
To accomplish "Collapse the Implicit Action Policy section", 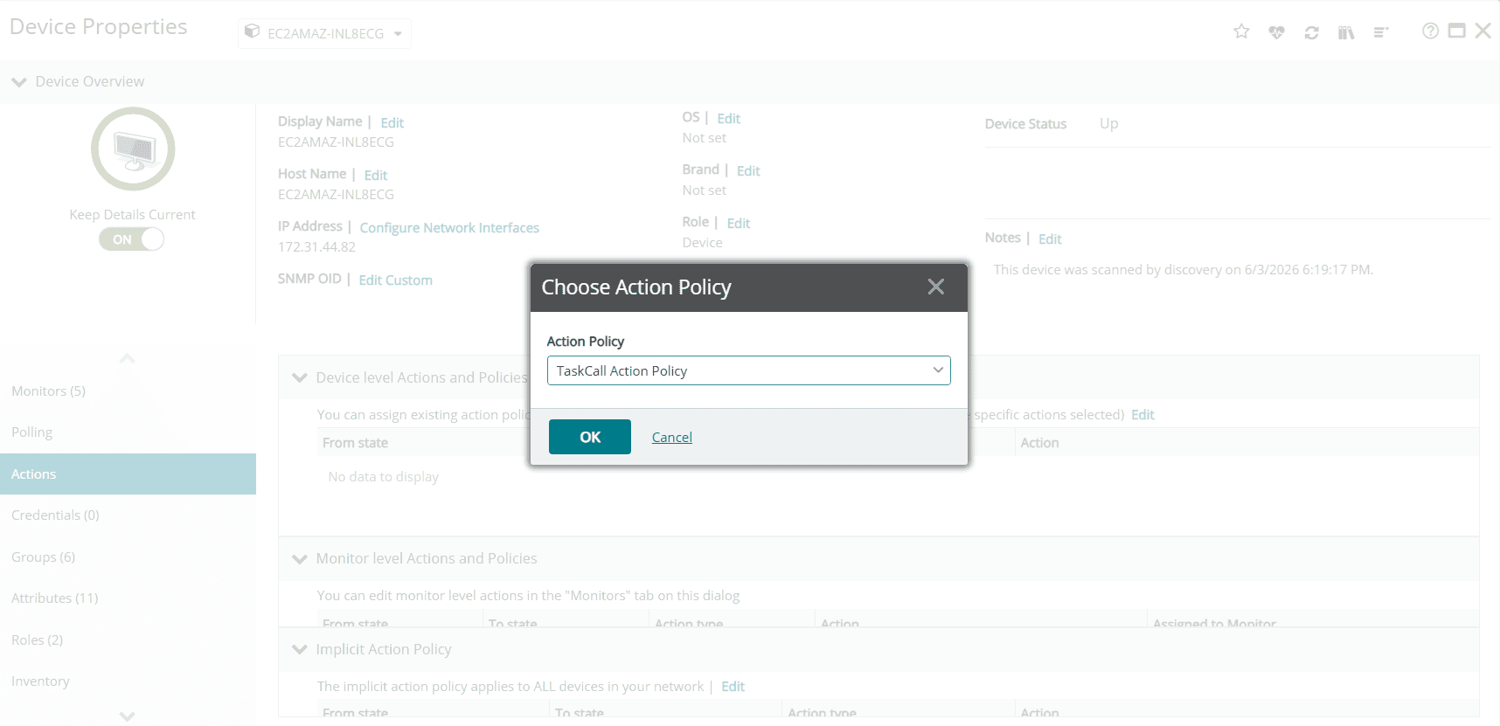I will pyautogui.click(x=300, y=649).
